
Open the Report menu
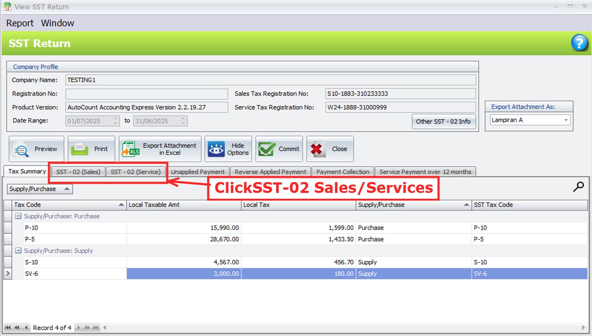point(20,23)
